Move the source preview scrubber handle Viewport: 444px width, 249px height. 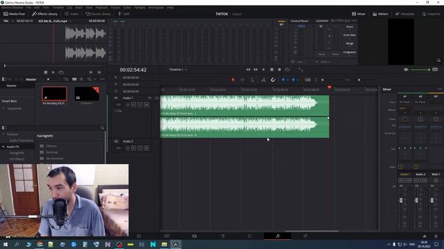click(x=5, y=66)
